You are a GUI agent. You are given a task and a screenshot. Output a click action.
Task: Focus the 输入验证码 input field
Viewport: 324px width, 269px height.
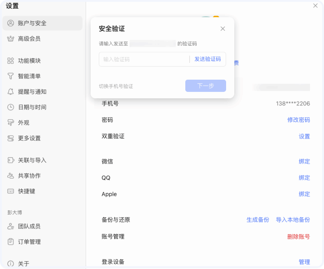click(143, 59)
